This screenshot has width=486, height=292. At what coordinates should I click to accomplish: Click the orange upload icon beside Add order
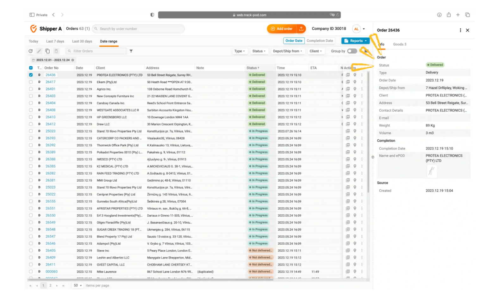pyautogui.click(x=302, y=28)
